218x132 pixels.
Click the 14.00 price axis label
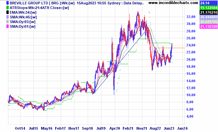click(x=191, y=81)
